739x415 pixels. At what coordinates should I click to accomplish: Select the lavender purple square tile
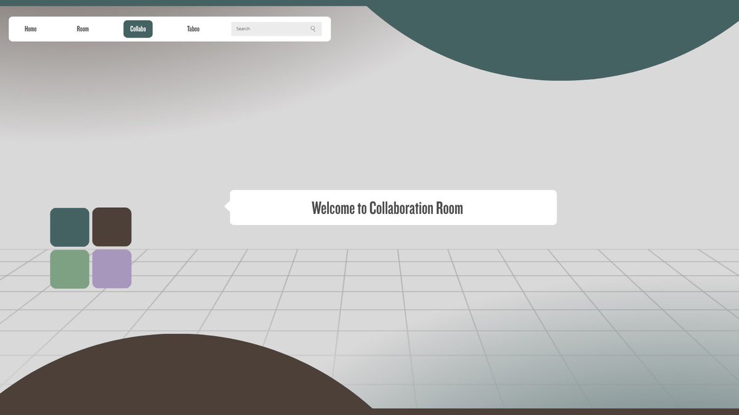click(112, 269)
